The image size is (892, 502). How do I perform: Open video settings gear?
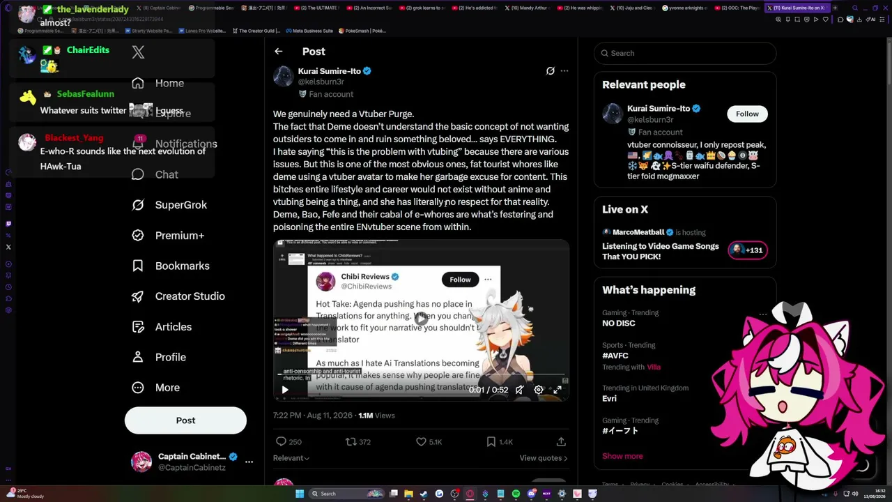[539, 390]
